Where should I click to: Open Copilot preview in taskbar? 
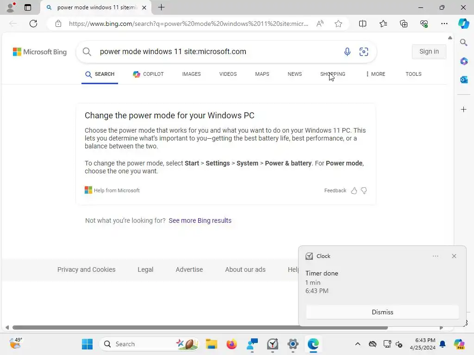click(x=459, y=344)
